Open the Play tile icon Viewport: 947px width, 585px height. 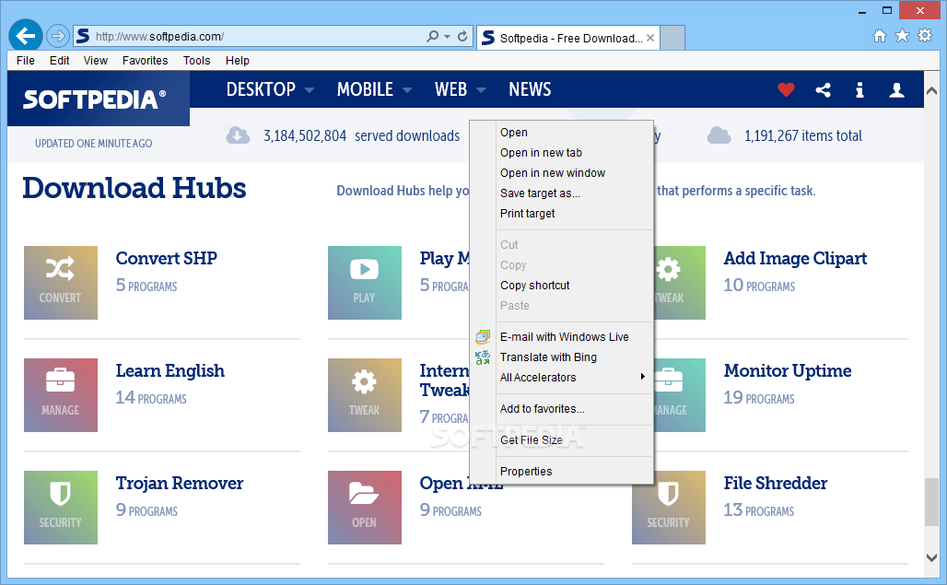364,283
